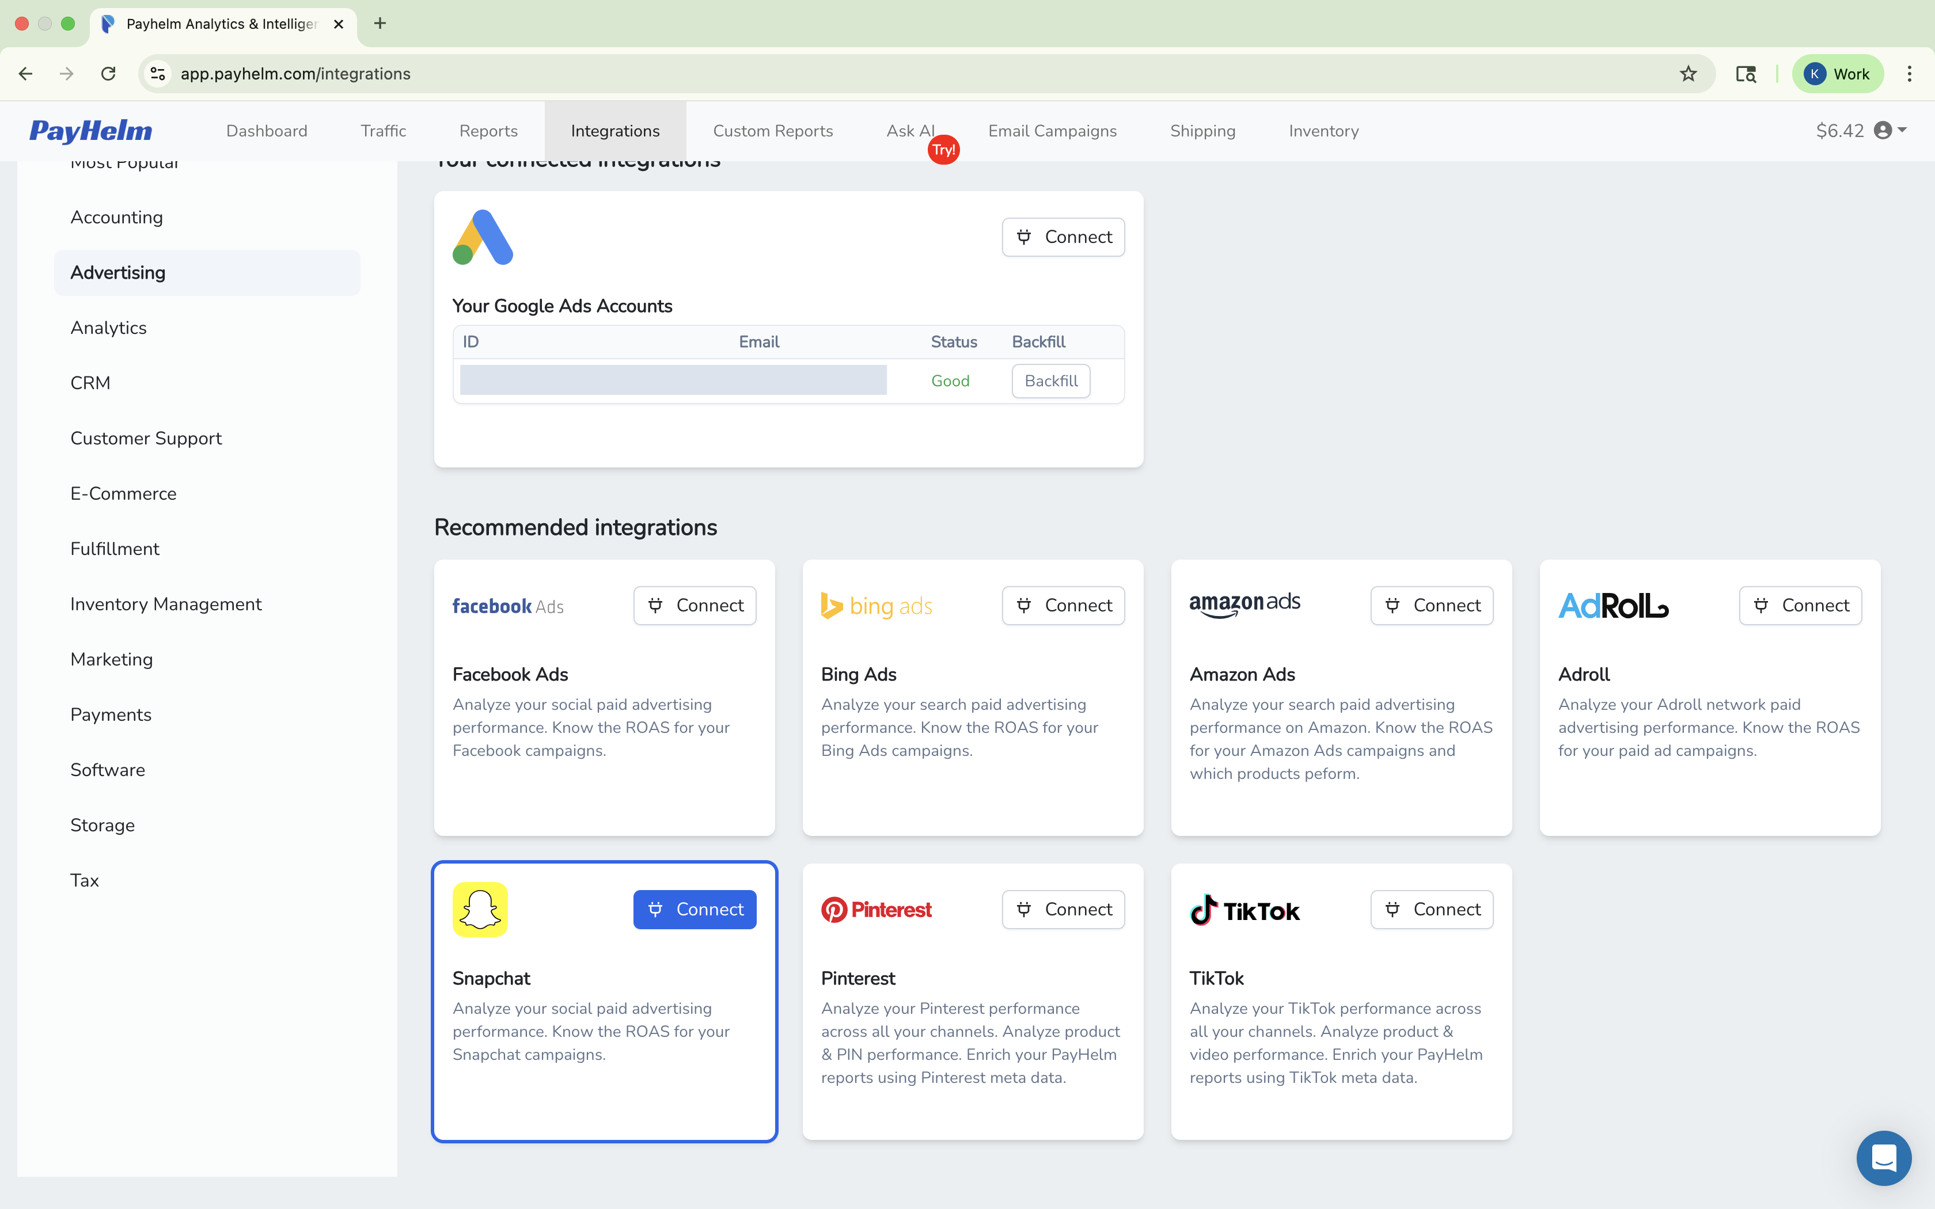Open Chrome's browser options menu
The image size is (1935, 1209).
(1910, 74)
